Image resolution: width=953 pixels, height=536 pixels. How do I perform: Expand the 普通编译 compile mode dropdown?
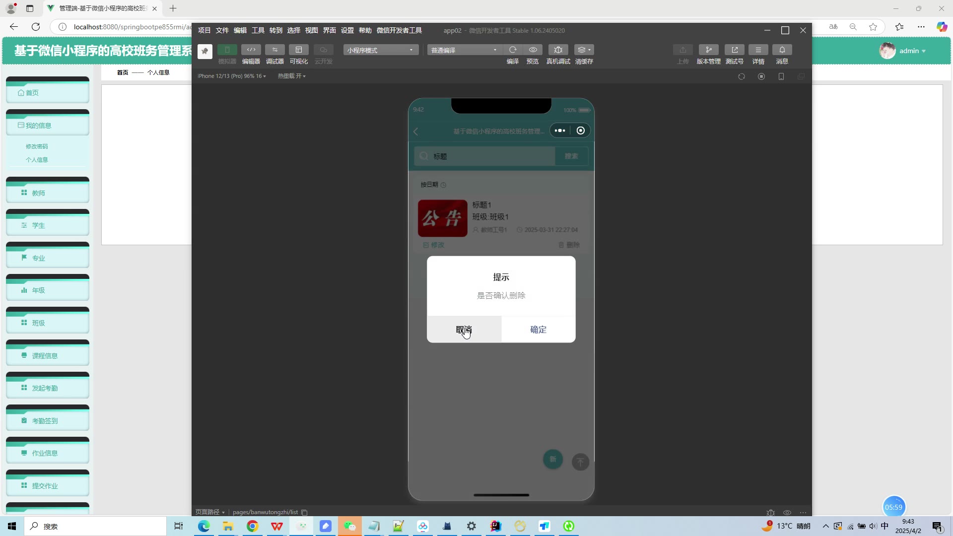coord(464,50)
